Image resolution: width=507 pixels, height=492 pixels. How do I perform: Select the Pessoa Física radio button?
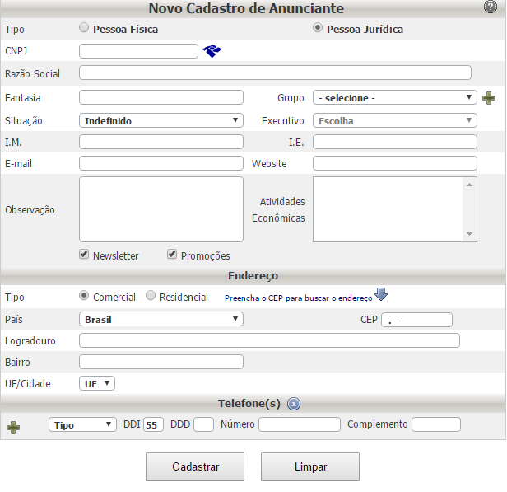pos(84,28)
